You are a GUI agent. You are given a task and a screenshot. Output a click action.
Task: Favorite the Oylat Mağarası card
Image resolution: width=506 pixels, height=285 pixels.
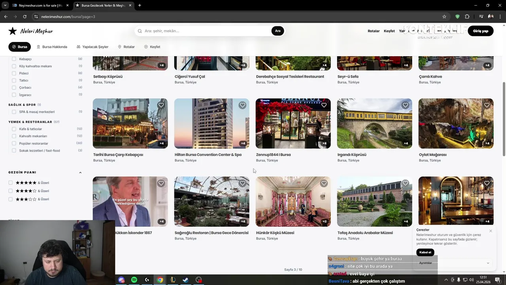click(x=487, y=105)
